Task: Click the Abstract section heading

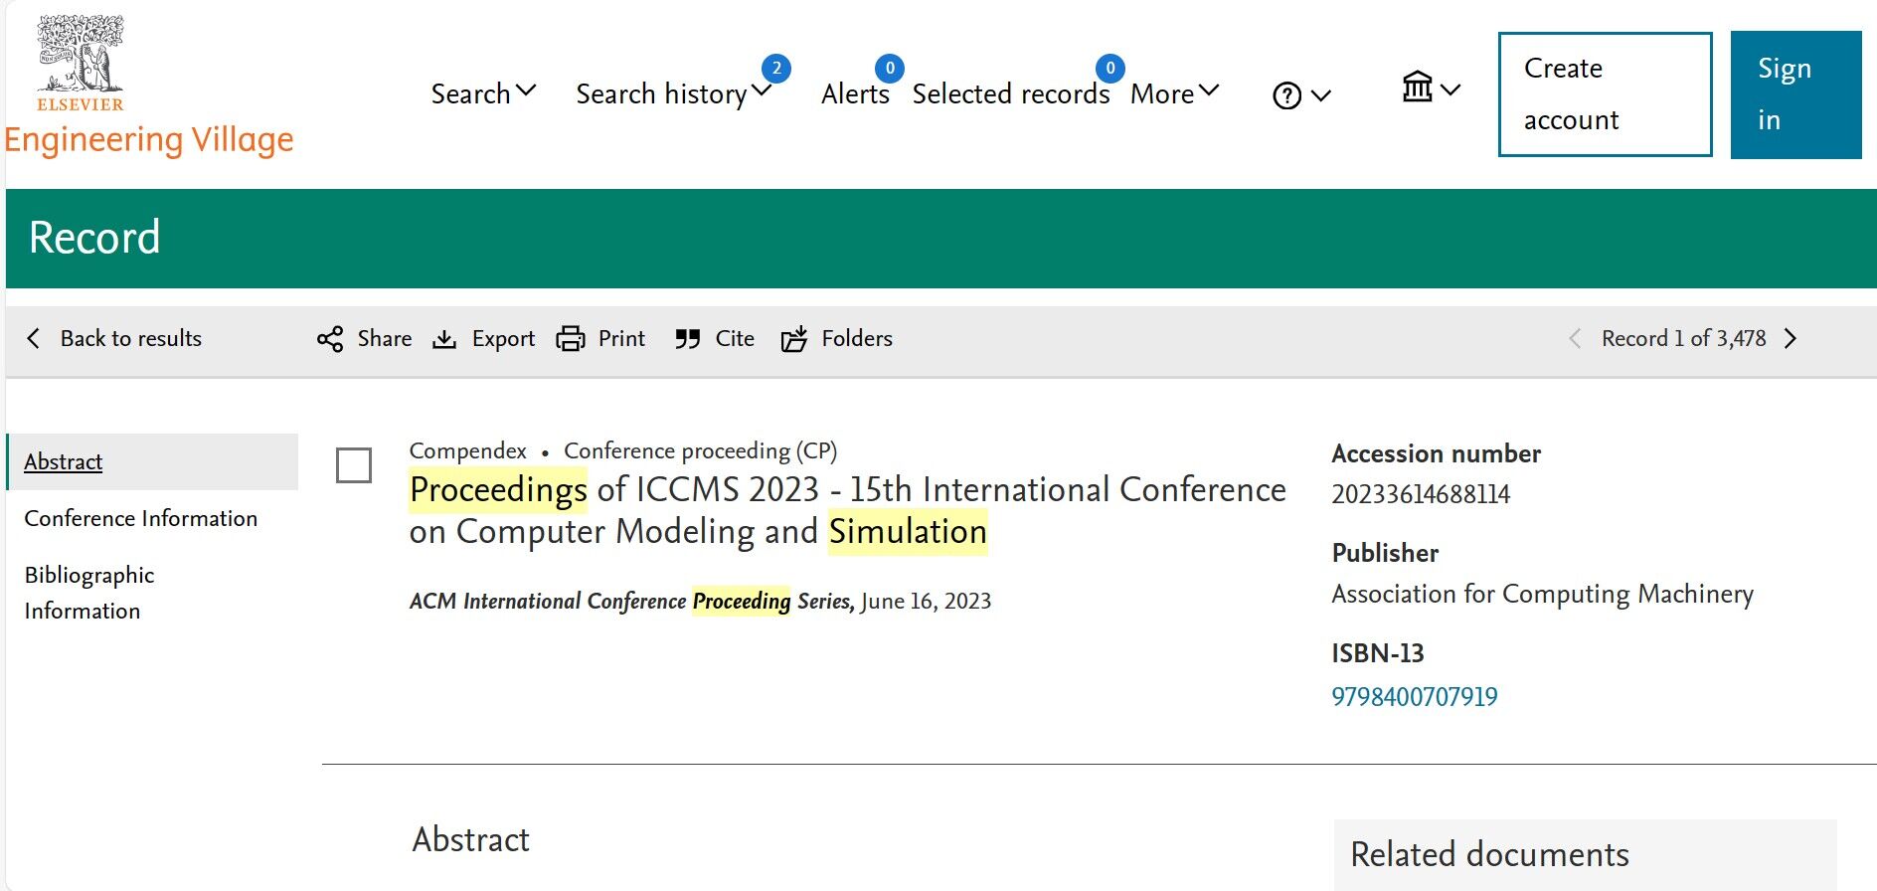Action: (471, 839)
